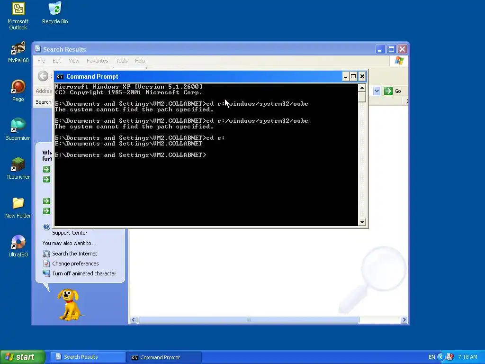Click the Back arrow in Search Results
This screenshot has height=364, width=485.
click(x=43, y=76)
